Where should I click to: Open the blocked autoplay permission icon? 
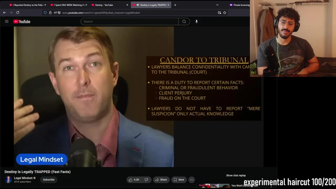click(x=59, y=13)
